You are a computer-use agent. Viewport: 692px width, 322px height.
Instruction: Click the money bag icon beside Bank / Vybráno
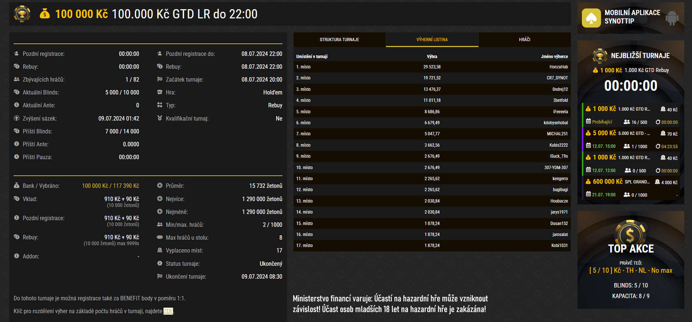17,186
